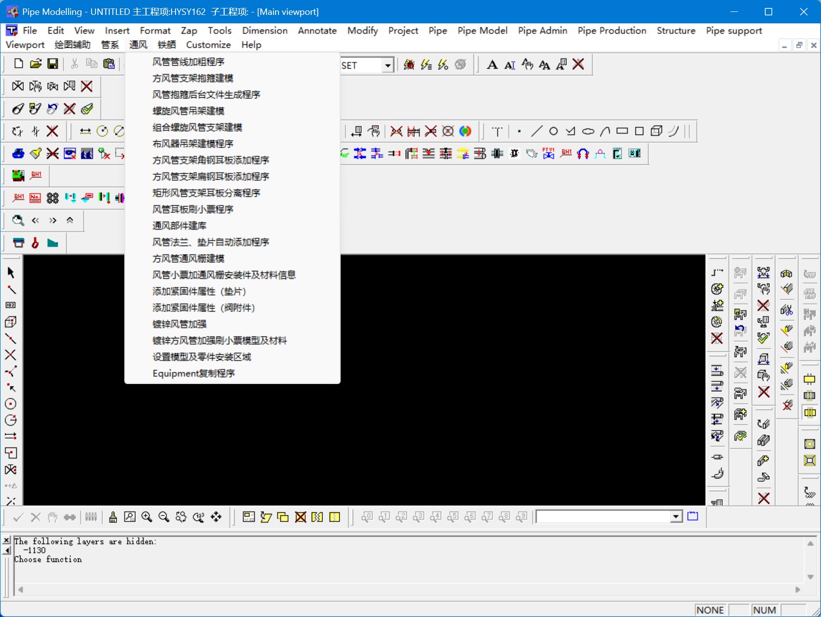Click the red bug debug icon
This screenshot has width=821, height=617.
click(409, 65)
